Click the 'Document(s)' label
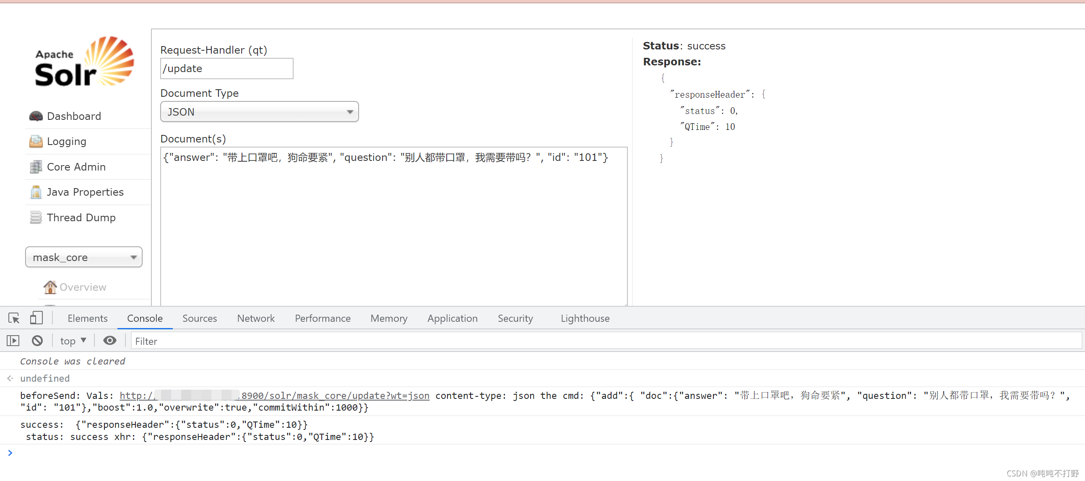The width and height of the screenshot is (1085, 481). (193, 139)
